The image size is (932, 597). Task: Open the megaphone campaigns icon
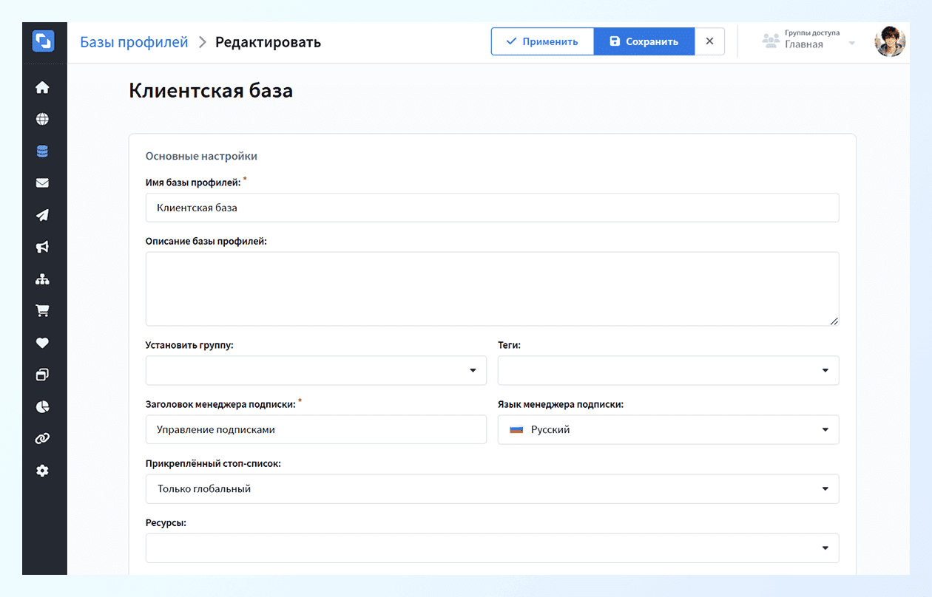tap(42, 248)
